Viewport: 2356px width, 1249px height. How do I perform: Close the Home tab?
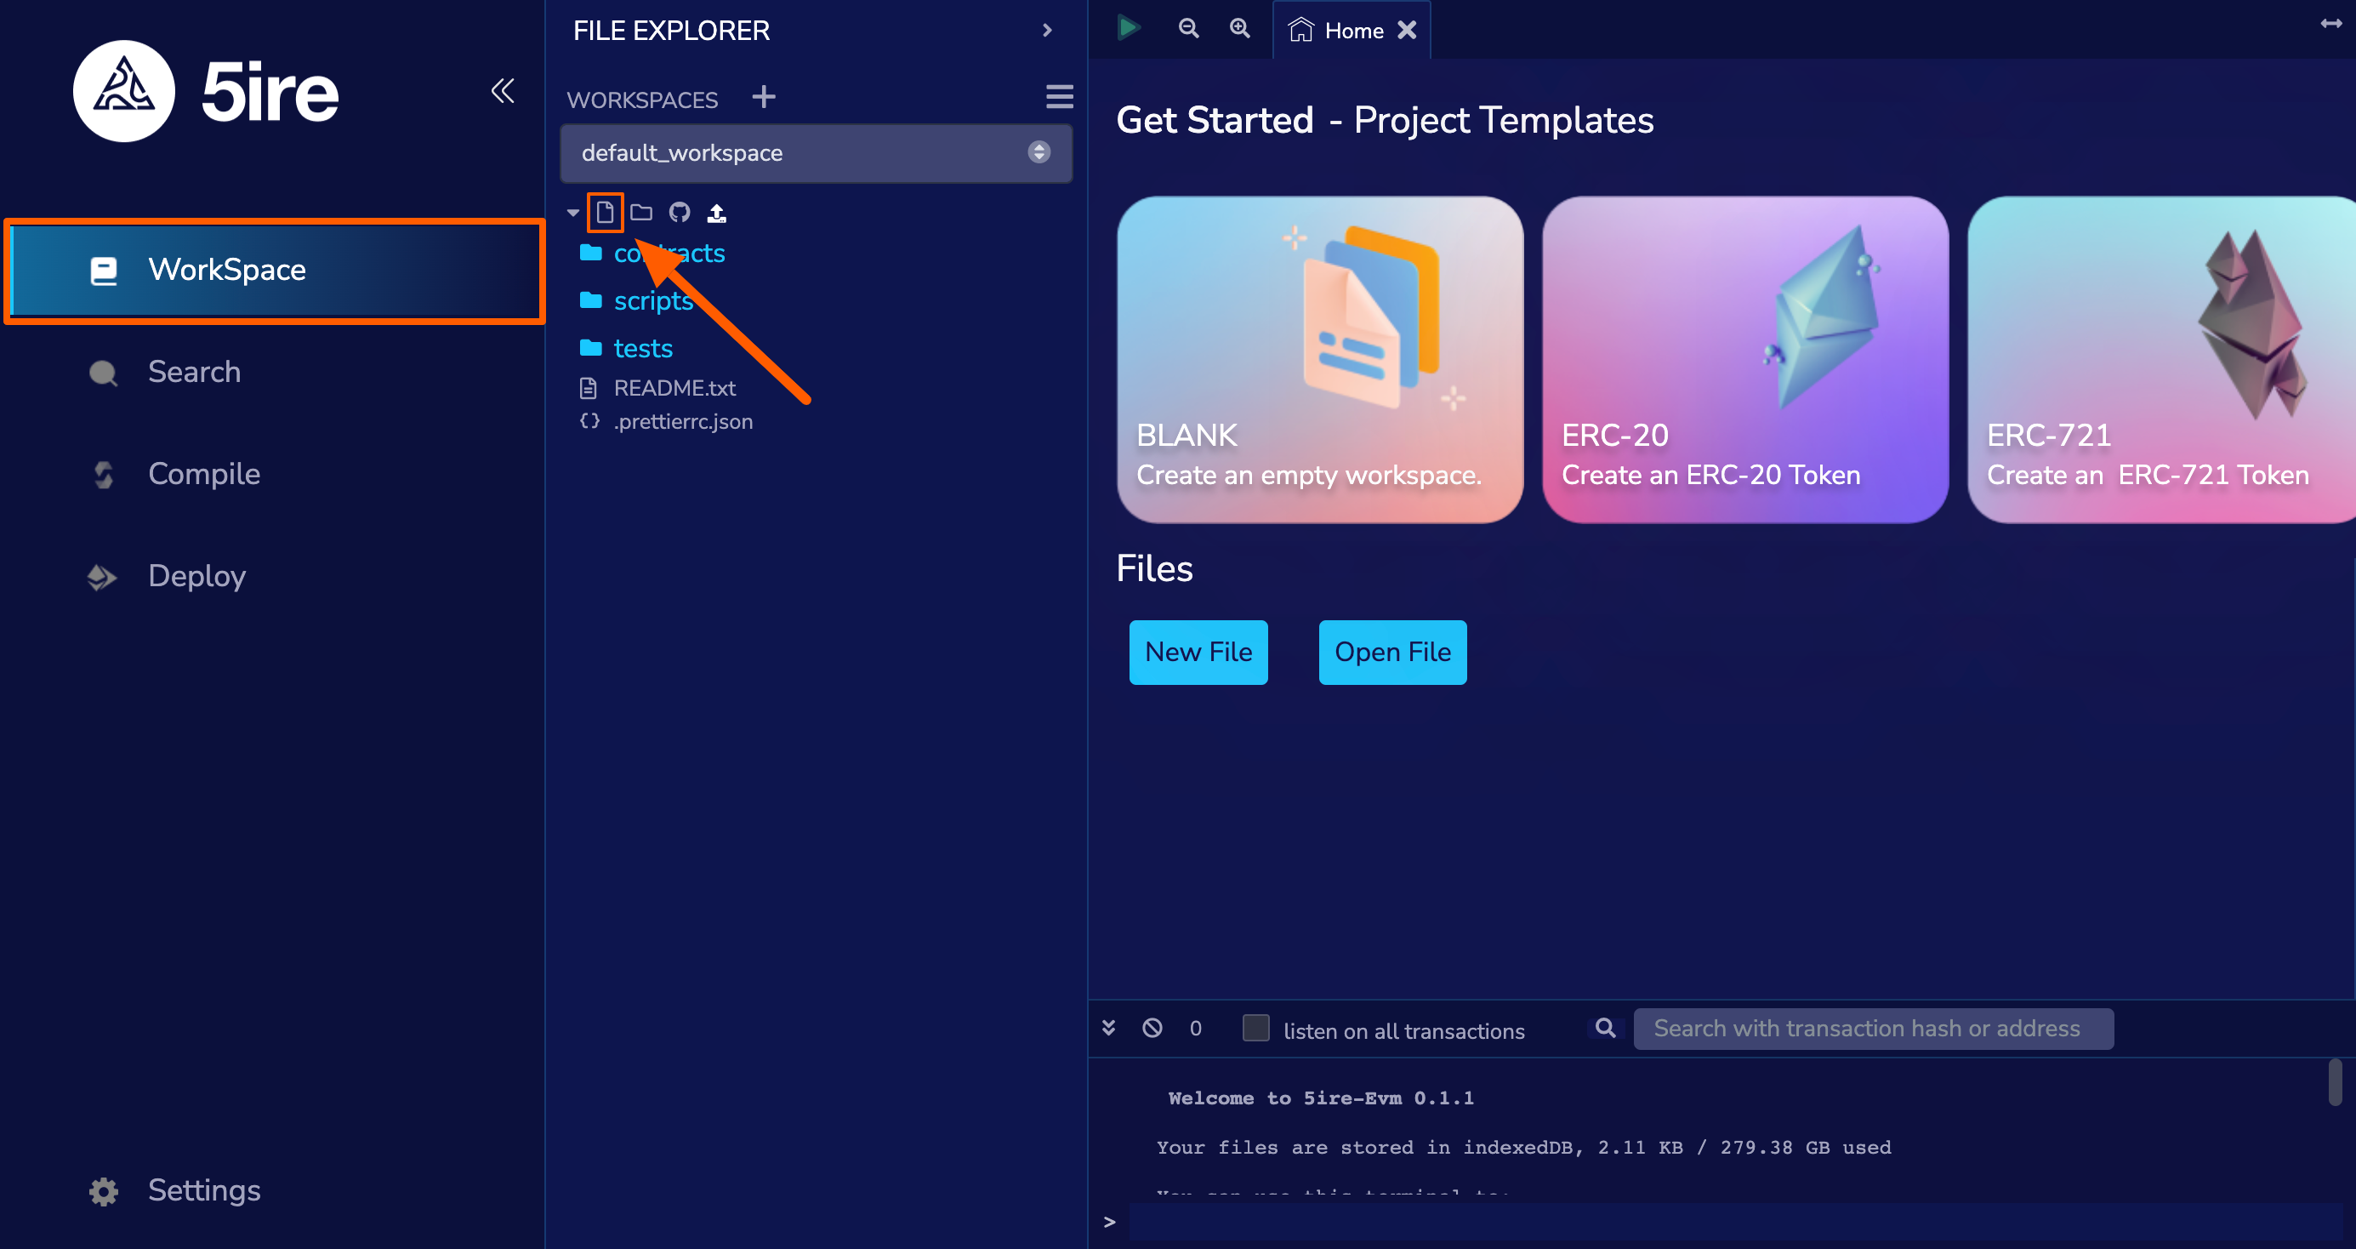tap(1407, 30)
